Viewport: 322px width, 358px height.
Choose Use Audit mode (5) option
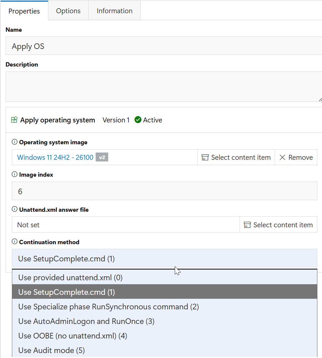(164, 350)
